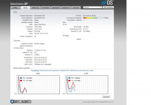Screen dimensions: 151x105
Task: Click the -95 dBm noise value
Action: click(86, 27)
